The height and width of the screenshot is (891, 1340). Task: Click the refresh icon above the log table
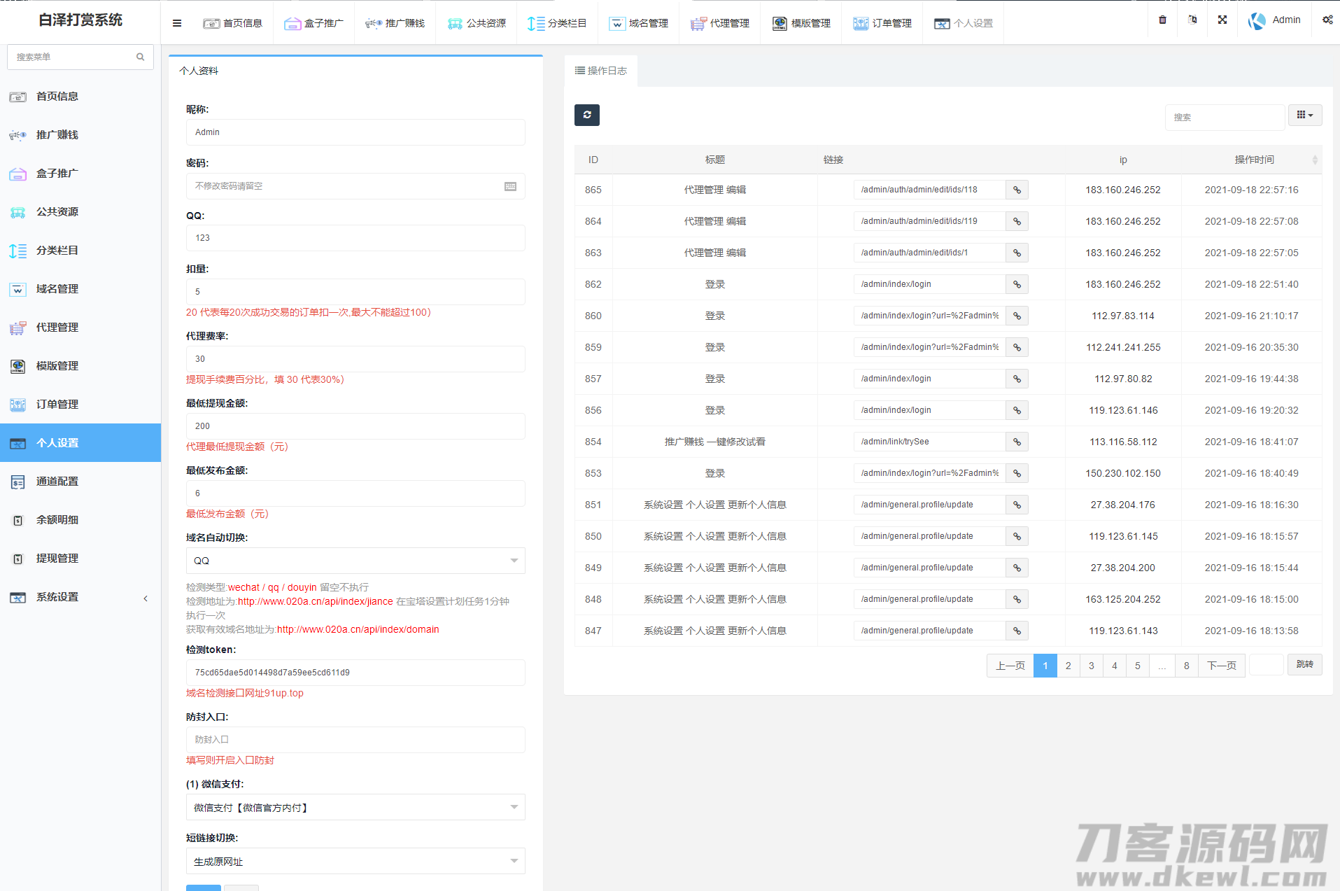point(586,115)
